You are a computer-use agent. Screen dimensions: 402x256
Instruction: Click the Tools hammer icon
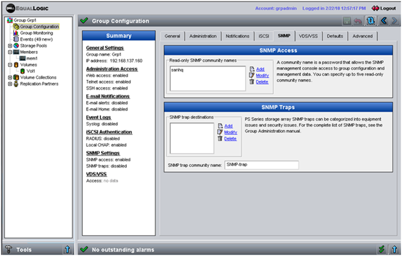tap(9, 249)
